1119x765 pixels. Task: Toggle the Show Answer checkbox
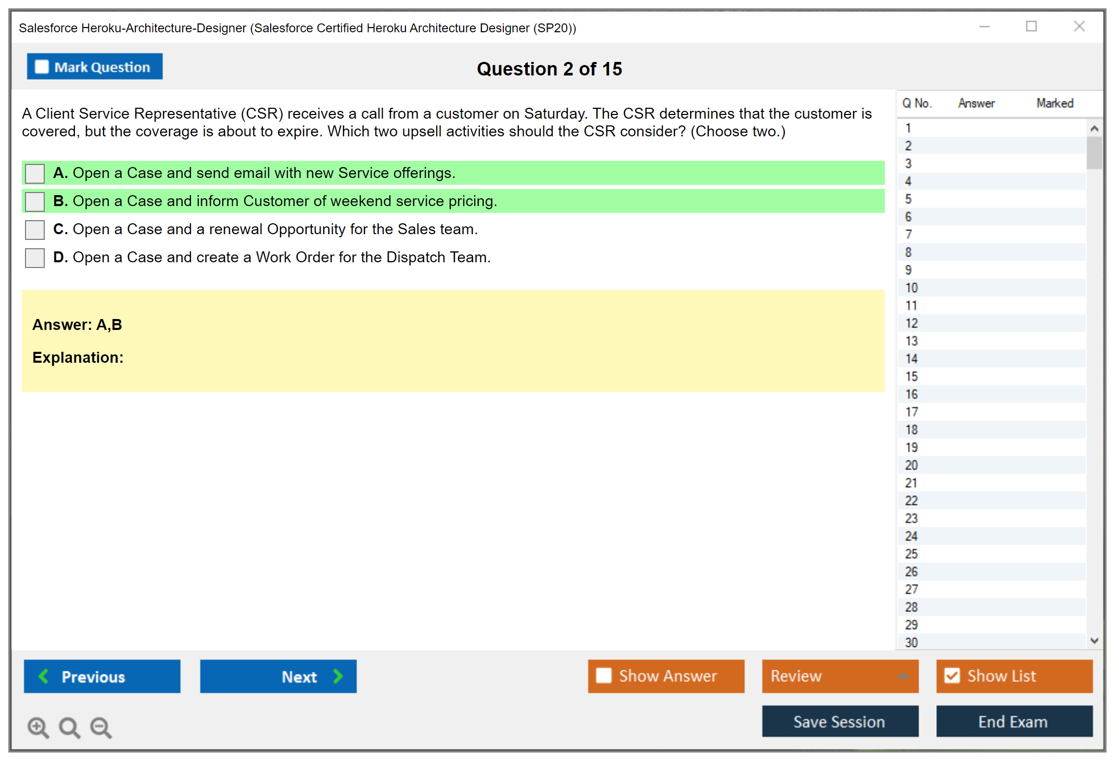coord(604,675)
